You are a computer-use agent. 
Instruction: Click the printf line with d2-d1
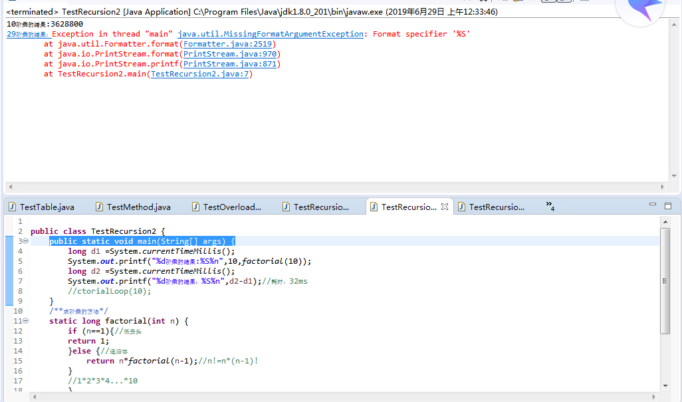tap(187, 281)
